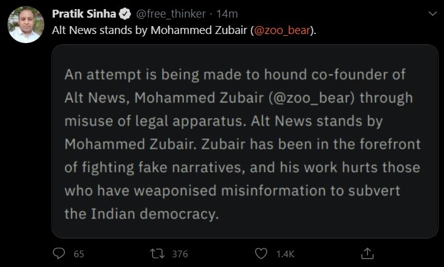Click the reply speech bubble icon
Viewport: 444px width, 267px height.
click(59, 253)
